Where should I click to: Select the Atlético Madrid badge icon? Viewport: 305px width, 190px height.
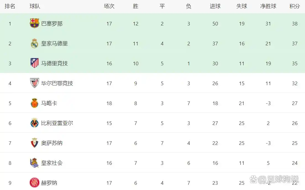(35, 63)
